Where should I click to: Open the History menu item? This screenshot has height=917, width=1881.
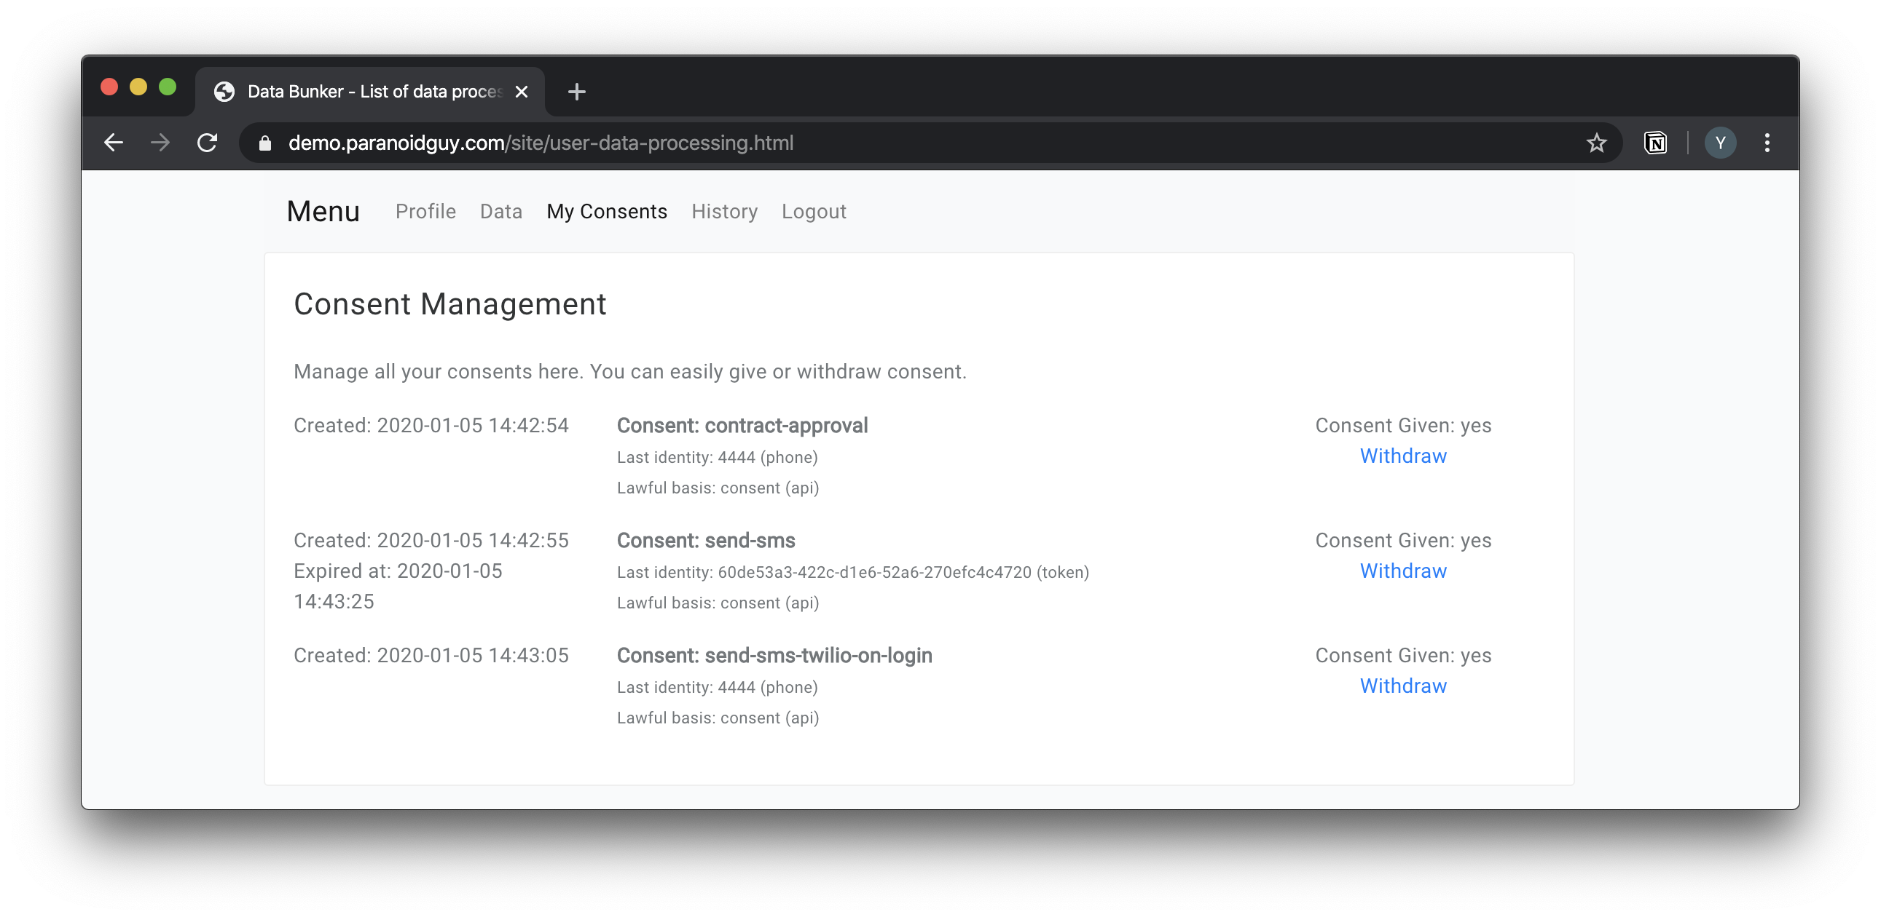click(723, 212)
